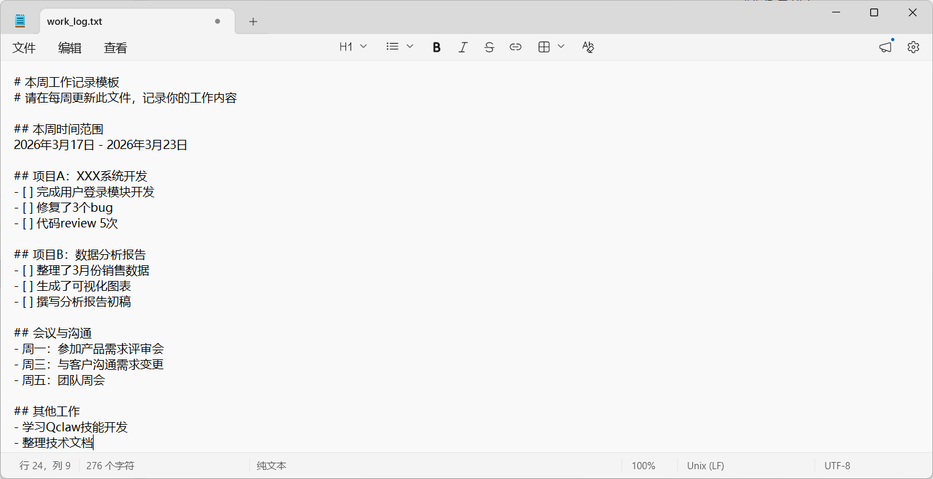
Task: Click the heading 项目A：XXX系统开发
Action: [x=90, y=176]
